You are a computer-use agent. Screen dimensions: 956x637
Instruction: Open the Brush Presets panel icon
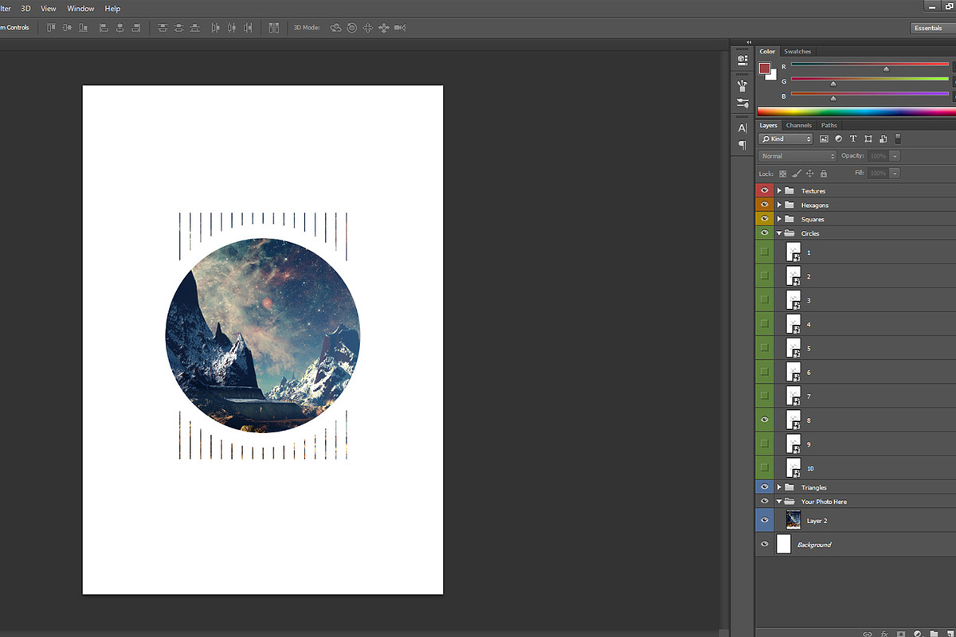742,104
